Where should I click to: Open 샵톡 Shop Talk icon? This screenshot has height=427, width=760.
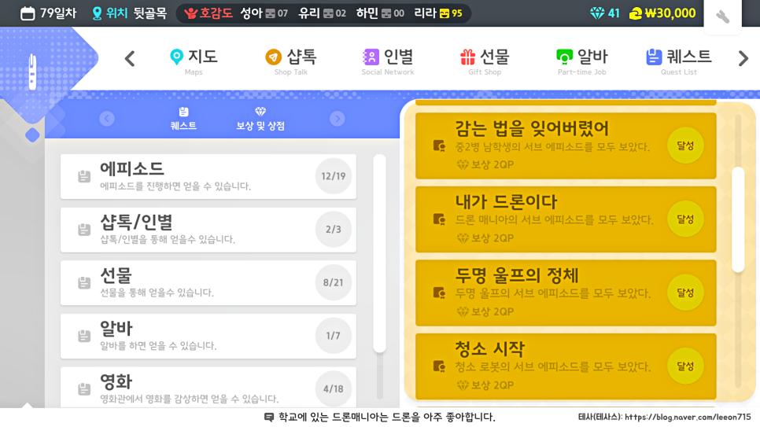pyautogui.click(x=274, y=57)
